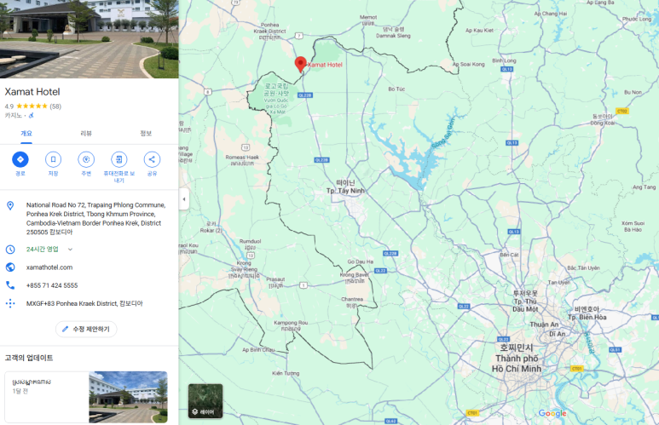
Task: Click the clock hours icon
Action: [10, 250]
